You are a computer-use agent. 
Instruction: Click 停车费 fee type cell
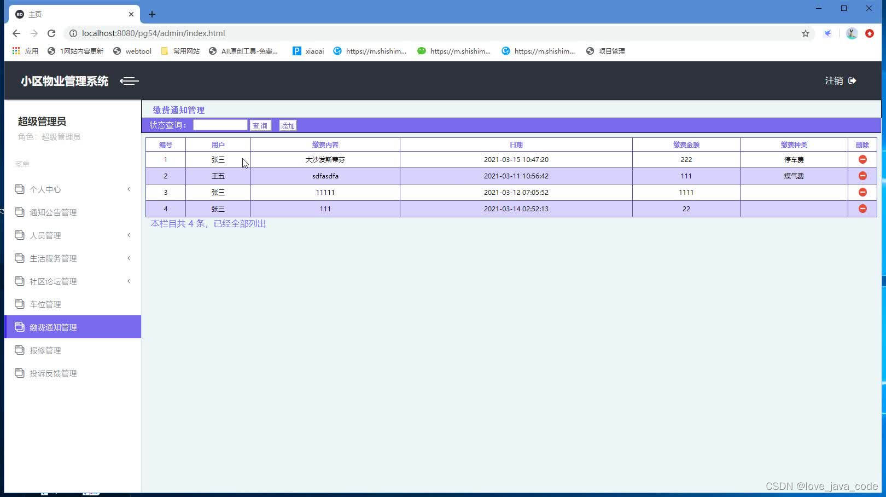[794, 159]
